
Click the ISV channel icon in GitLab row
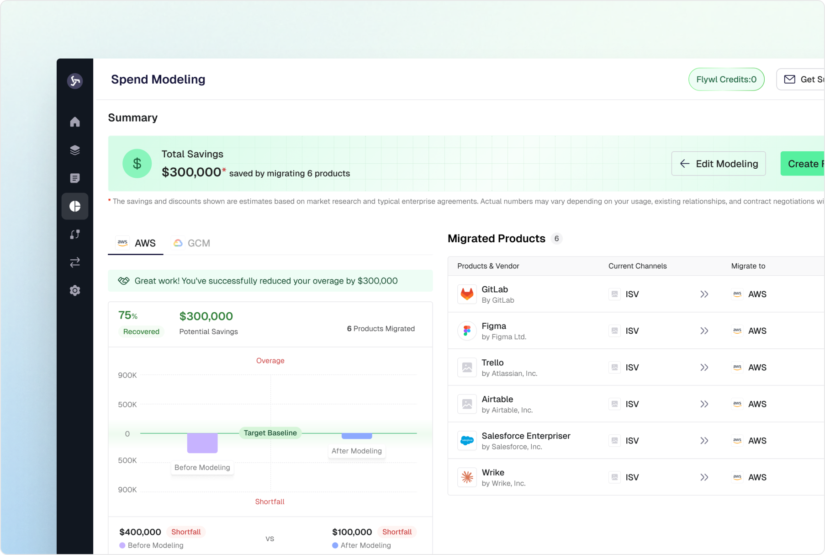coord(615,294)
